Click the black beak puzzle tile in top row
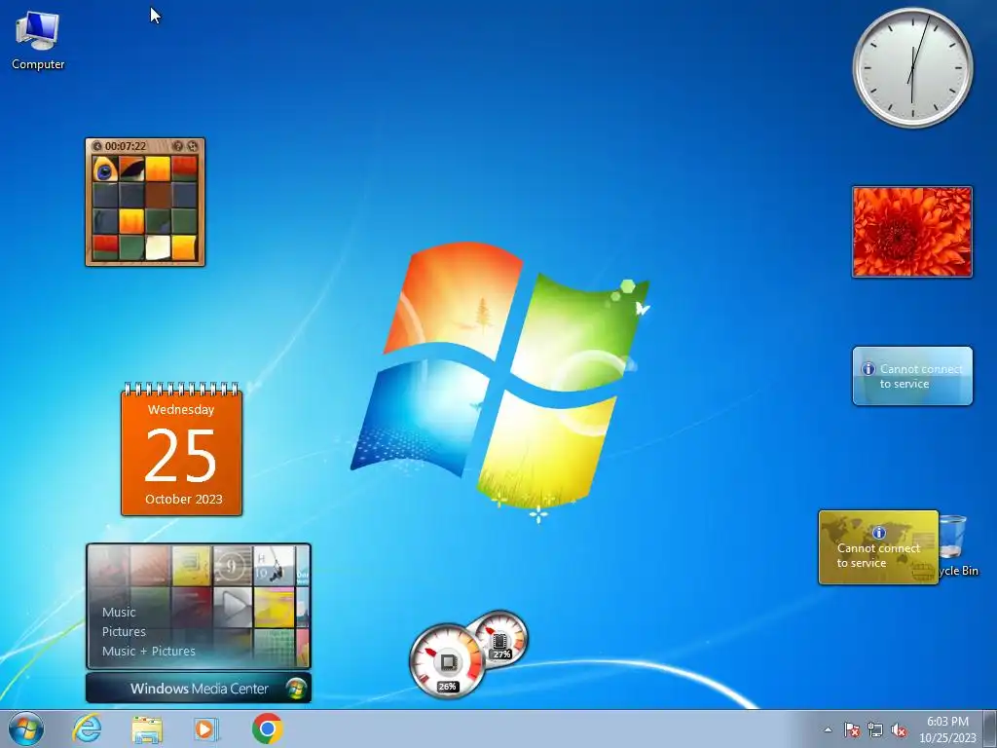Screen dimensions: 997x748 (x=131, y=169)
